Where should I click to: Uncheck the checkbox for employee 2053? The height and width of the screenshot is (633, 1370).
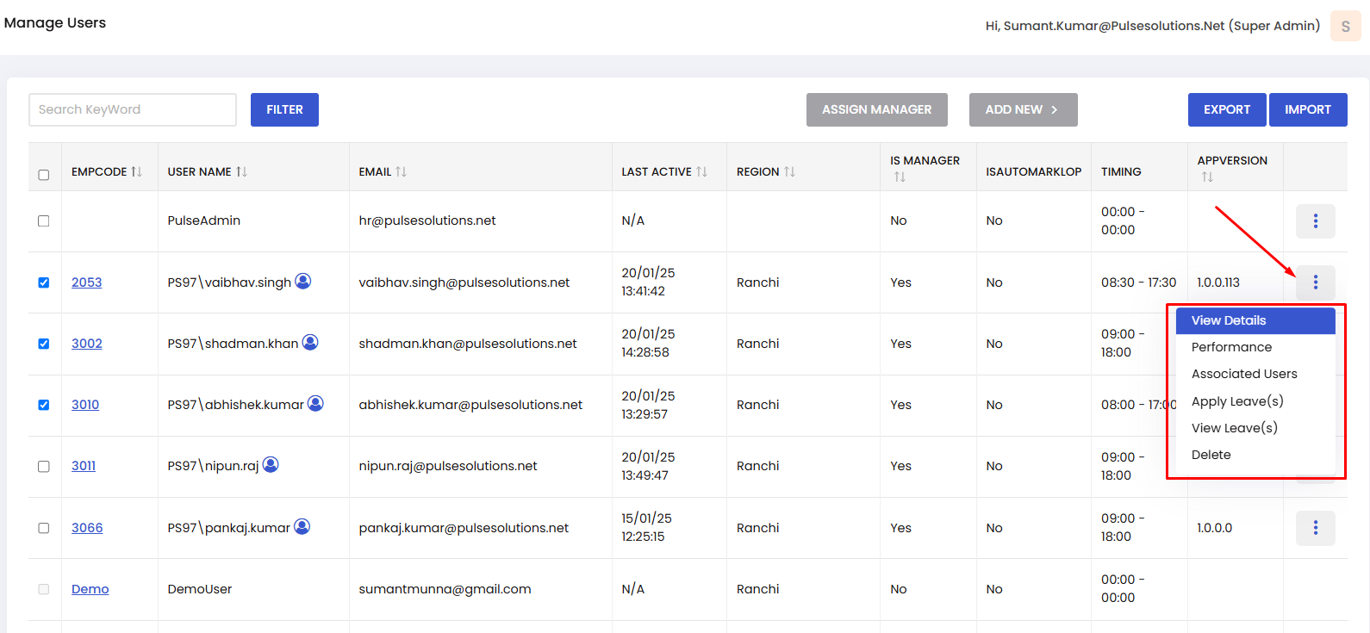click(x=44, y=282)
